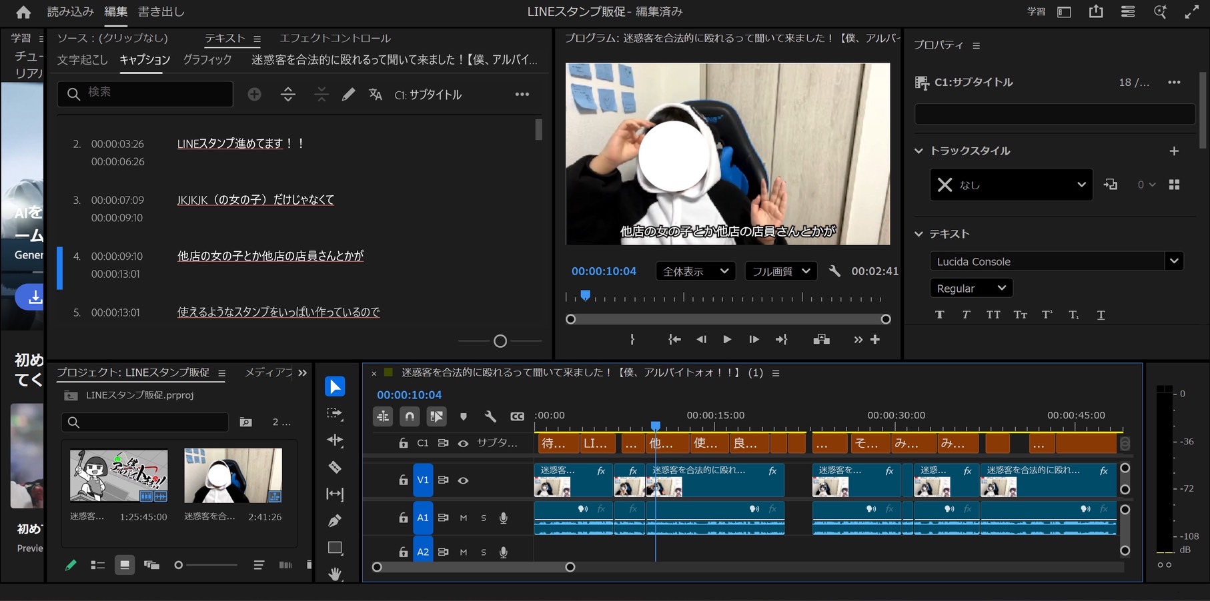Open the 文字起こし tab
This screenshot has width=1210, height=601.
coord(82,60)
